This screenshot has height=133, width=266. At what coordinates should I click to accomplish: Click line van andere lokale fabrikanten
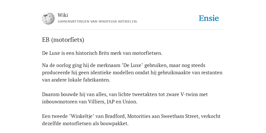coord(76,80)
